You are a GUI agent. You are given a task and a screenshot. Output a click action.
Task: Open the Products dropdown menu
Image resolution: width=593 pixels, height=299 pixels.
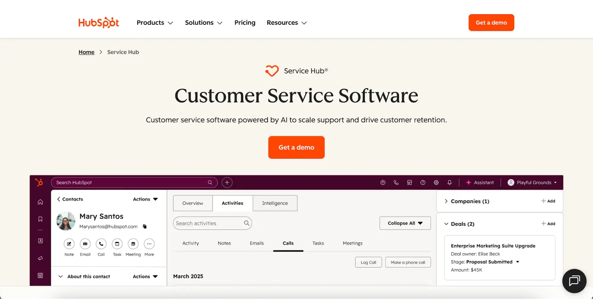155,23
